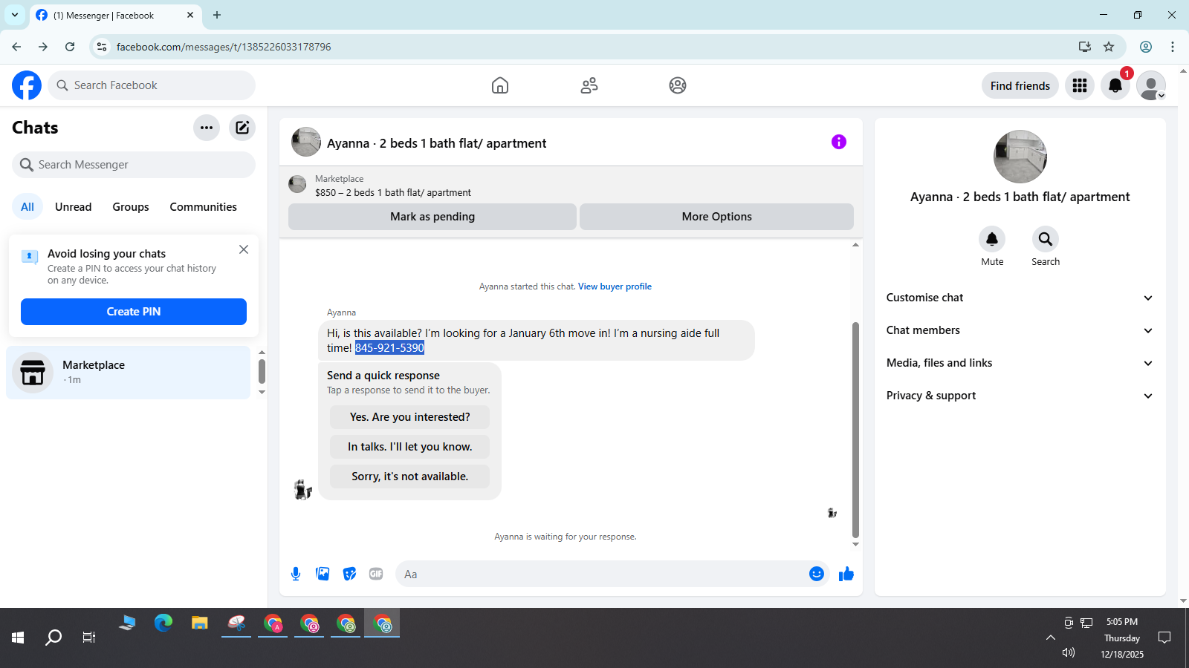Search in conversation magnifier icon
Image resolution: width=1189 pixels, height=668 pixels.
pos(1046,239)
